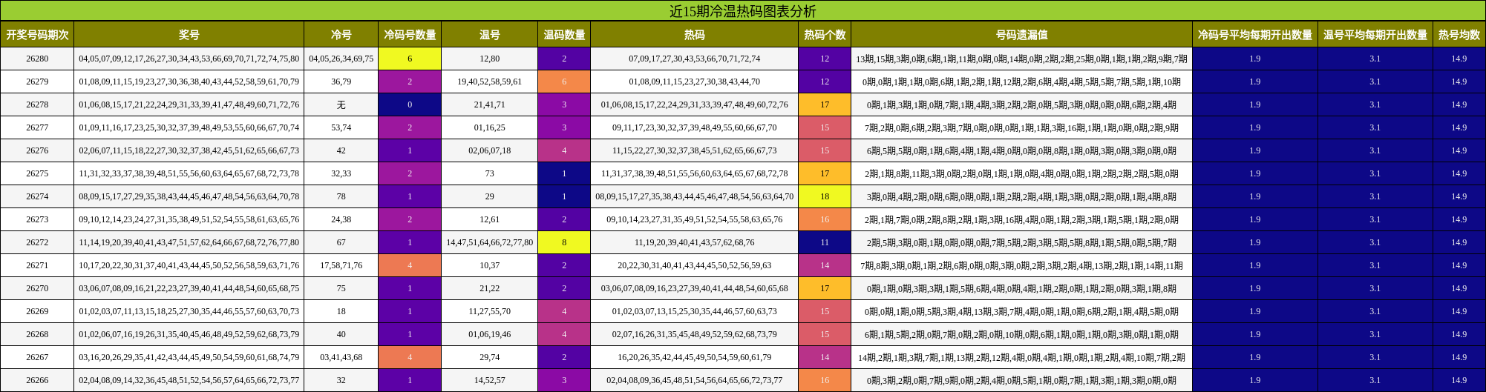Select the orange warm count 6 in row 26279
The image size is (1486, 392).
[564, 82]
